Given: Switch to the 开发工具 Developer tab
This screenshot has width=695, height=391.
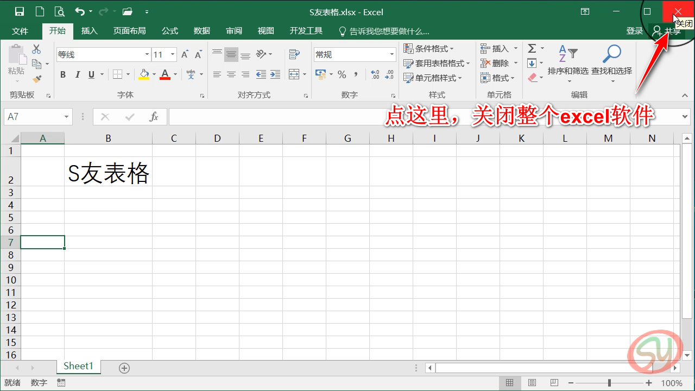Looking at the screenshot, I should [x=306, y=31].
